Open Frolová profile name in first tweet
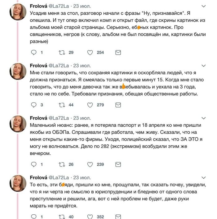 coord(38,6)
